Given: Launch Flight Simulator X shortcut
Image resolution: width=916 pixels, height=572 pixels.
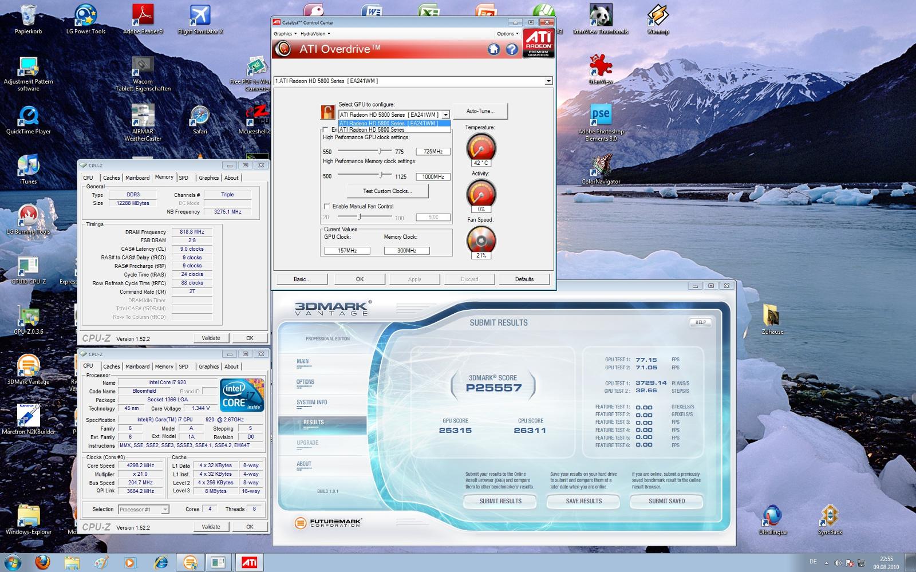Looking at the screenshot, I should (x=200, y=20).
